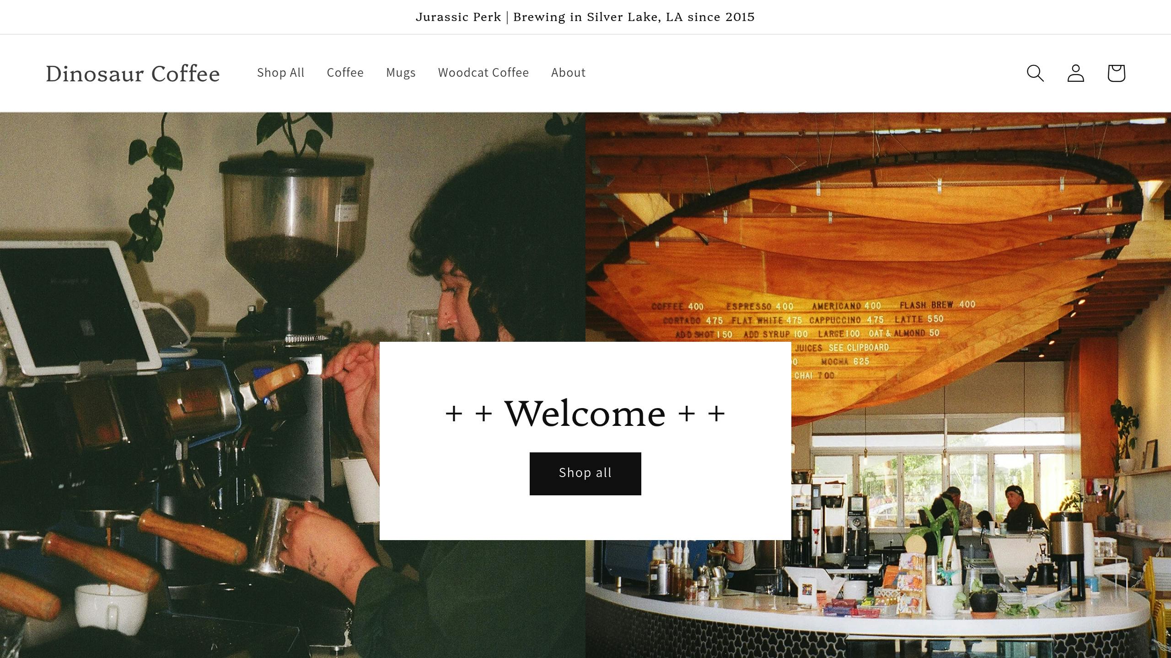The image size is (1171, 658).
Task: Open the shopping cart bag icon
Action: pyautogui.click(x=1116, y=73)
